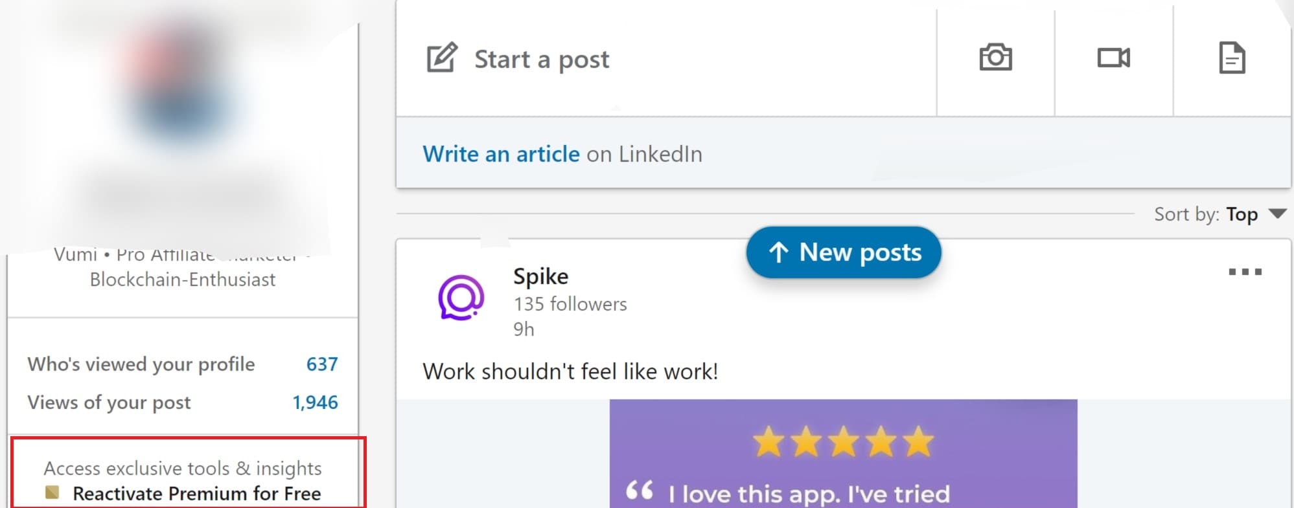Click Reactivate Premium for Free link

(197, 494)
